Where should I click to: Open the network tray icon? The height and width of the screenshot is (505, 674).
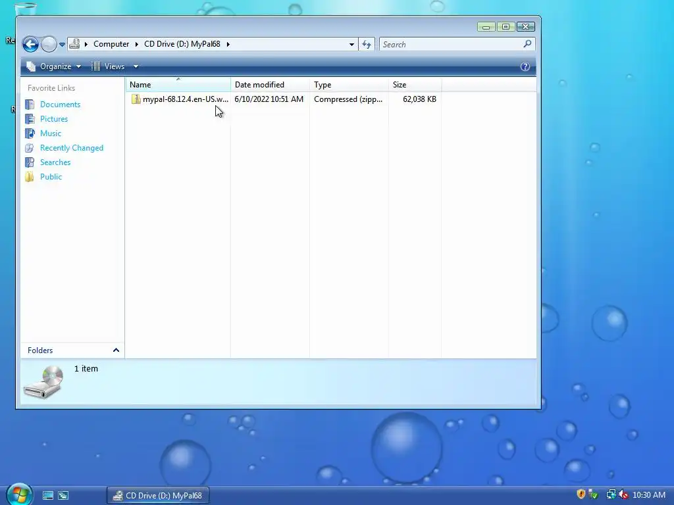point(611,494)
